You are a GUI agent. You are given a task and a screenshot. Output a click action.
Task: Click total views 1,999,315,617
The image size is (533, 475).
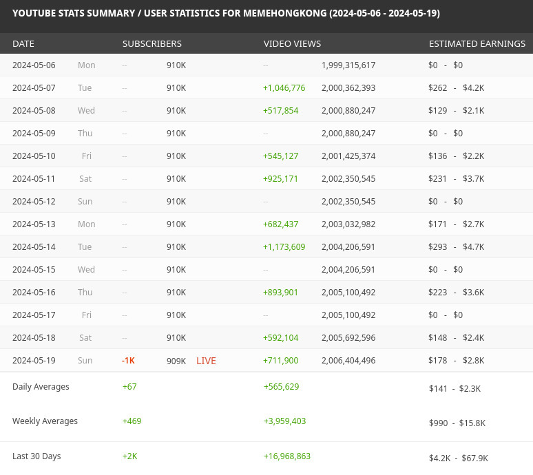pos(348,65)
